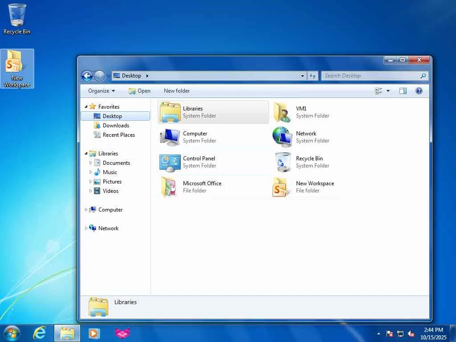Select Downloads in the Favorites list
456x342 pixels.
(x=116, y=125)
